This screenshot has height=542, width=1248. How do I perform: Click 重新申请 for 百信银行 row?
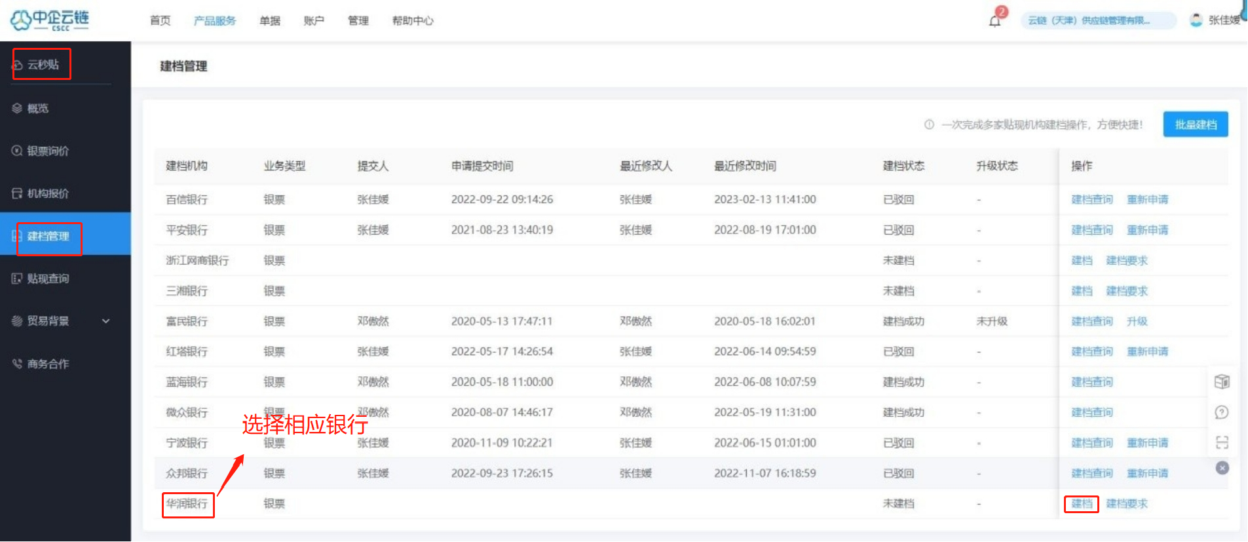(x=1147, y=199)
